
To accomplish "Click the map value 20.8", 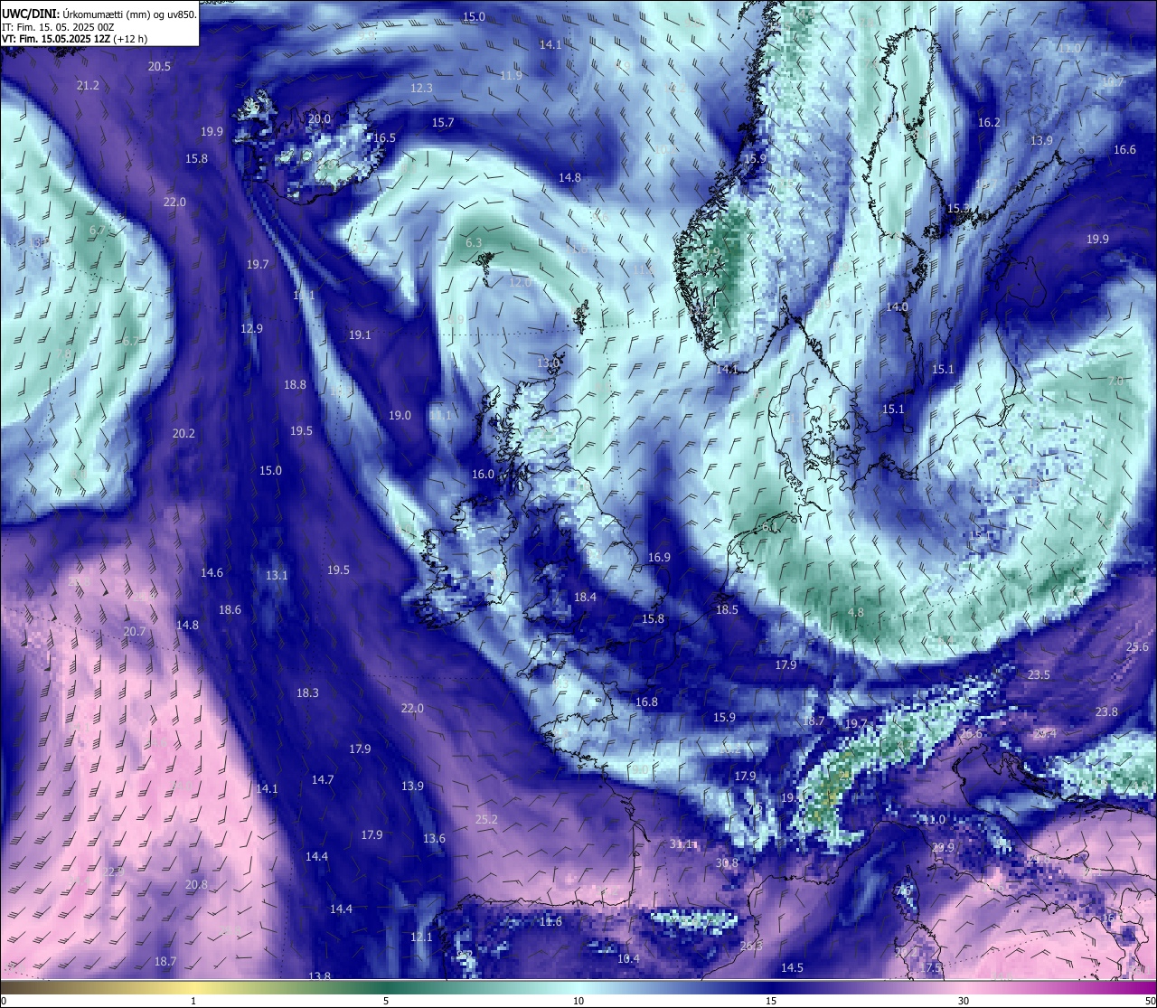I will point(196,884).
